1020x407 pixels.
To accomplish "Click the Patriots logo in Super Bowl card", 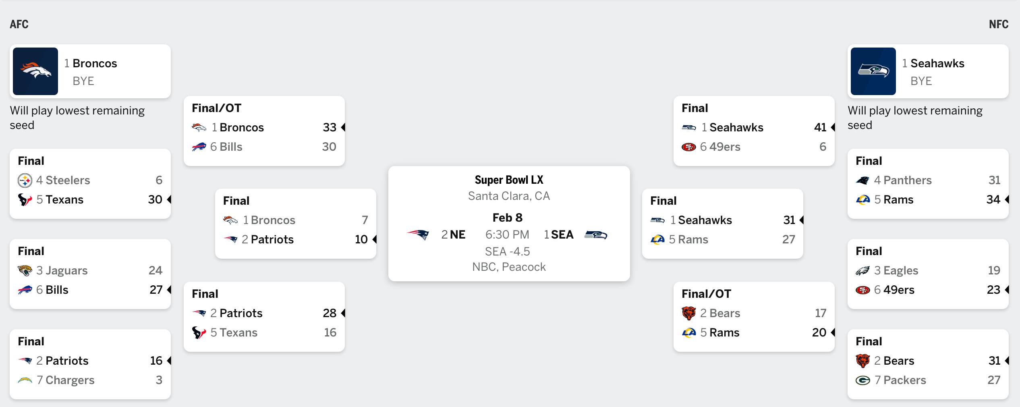I will (x=418, y=235).
